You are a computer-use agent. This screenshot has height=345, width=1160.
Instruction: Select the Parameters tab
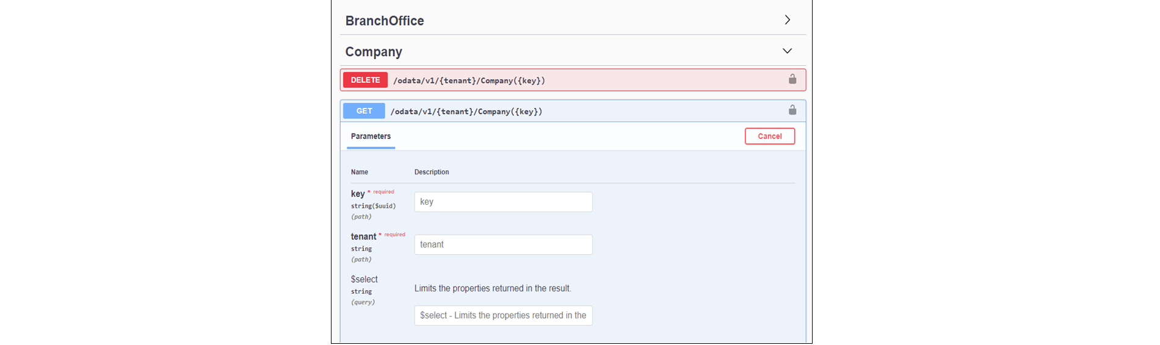[x=371, y=137]
